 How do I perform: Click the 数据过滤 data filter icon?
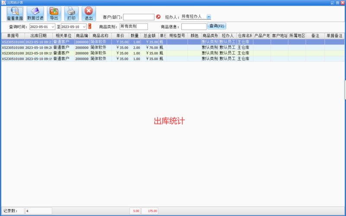pos(35,14)
